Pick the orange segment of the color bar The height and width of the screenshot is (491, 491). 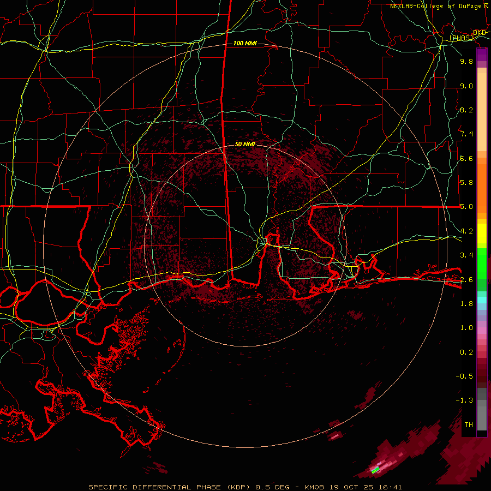coord(482,188)
